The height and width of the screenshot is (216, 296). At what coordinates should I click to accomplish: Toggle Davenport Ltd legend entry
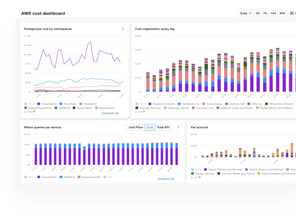tap(203, 108)
